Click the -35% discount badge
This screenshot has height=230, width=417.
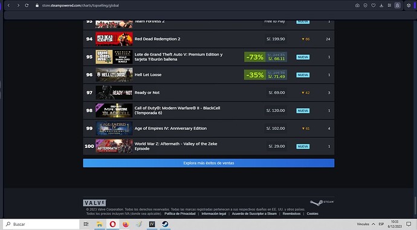255,75
